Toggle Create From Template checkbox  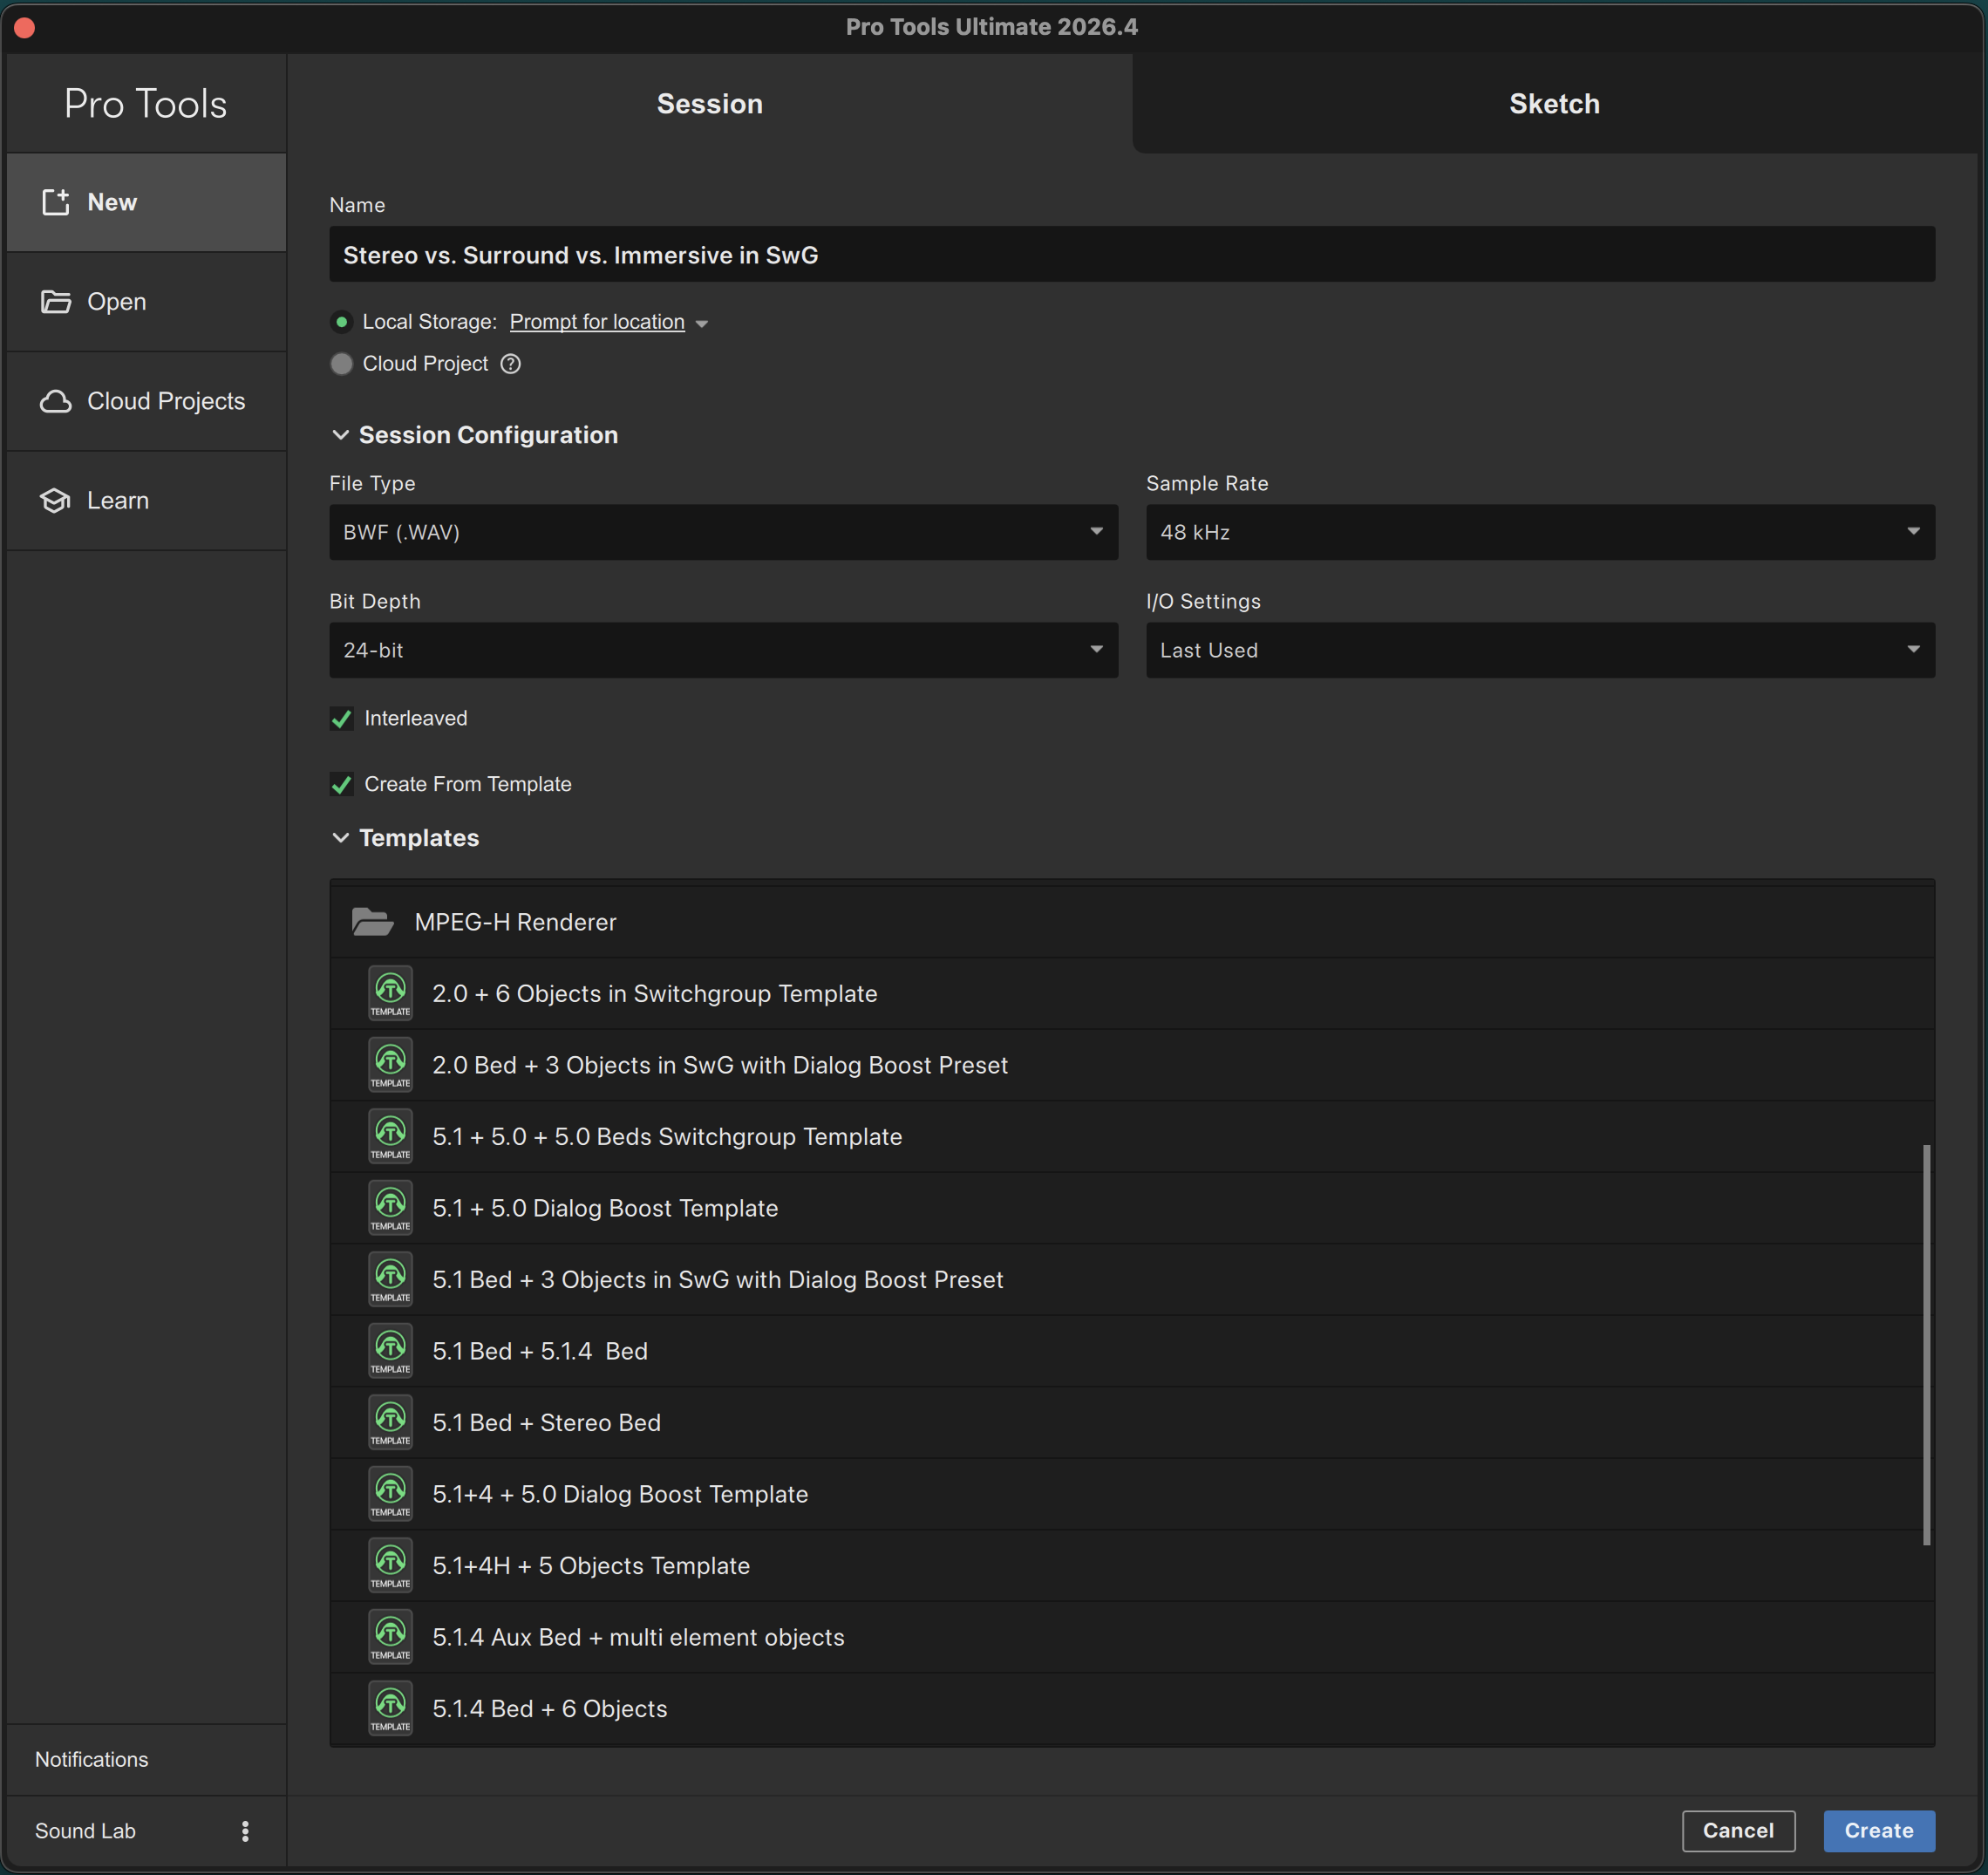[342, 785]
